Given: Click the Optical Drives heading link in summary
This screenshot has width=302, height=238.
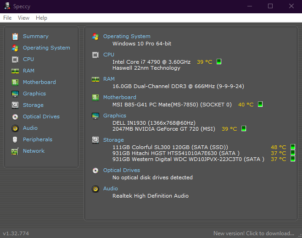Looking at the screenshot, I should pos(122,170).
